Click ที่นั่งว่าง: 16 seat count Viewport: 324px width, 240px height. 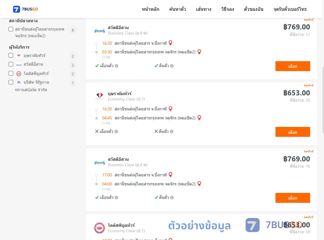point(300,166)
